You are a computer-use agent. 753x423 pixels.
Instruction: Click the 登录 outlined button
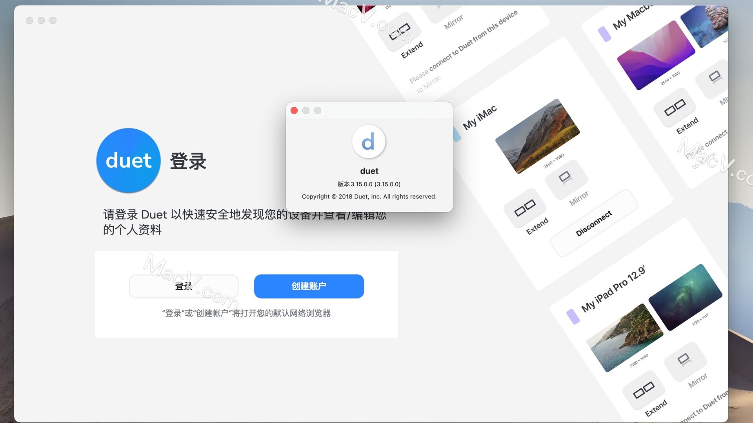click(x=184, y=286)
